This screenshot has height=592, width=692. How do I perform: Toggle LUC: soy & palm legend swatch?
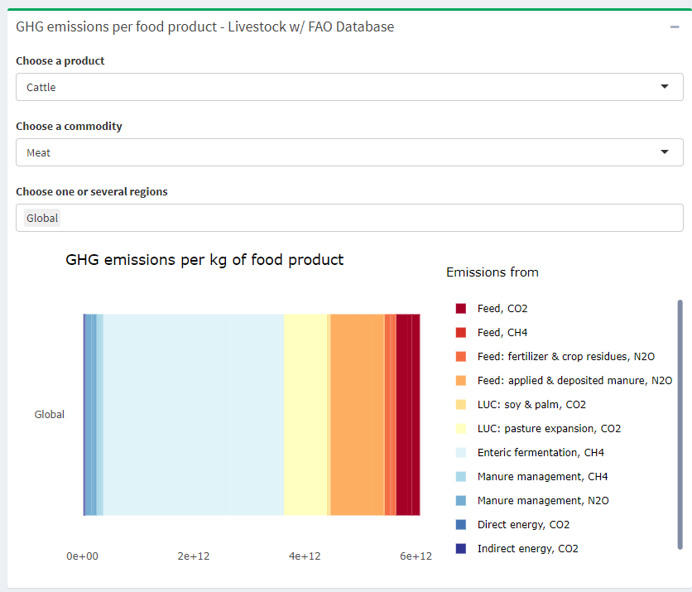click(461, 405)
